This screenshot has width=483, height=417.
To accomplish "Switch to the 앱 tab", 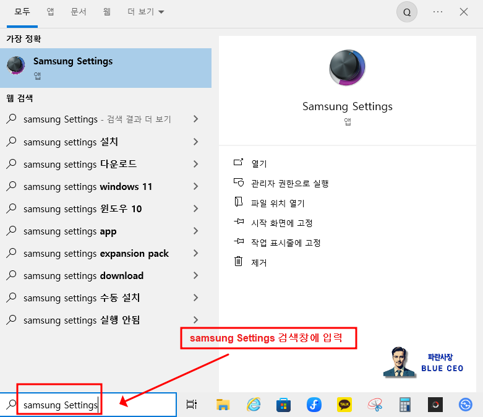I will click(x=50, y=12).
